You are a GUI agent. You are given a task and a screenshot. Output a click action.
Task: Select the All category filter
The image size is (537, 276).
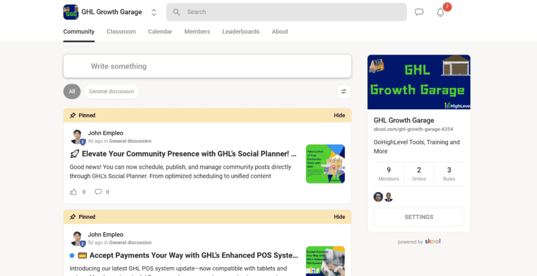72,92
